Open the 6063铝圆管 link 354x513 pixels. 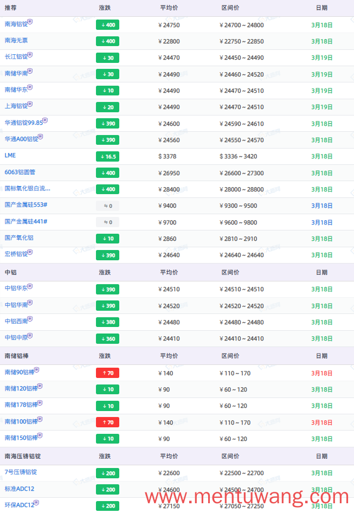point(20,172)
